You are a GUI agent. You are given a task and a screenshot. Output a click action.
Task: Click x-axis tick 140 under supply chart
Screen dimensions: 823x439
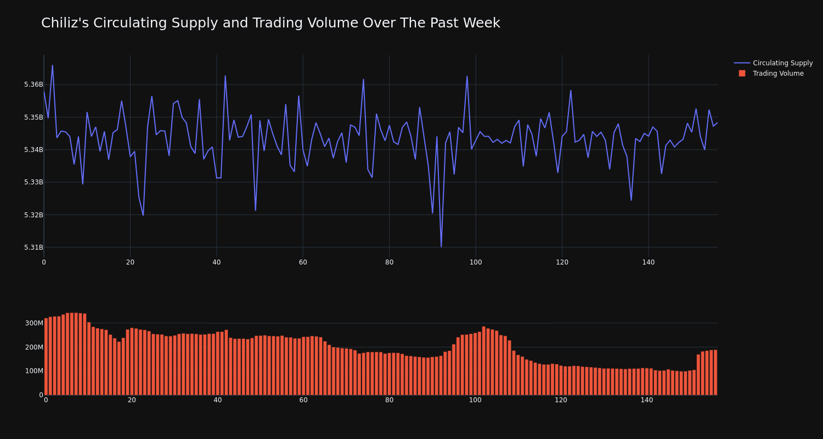click(x=649, y=262)
